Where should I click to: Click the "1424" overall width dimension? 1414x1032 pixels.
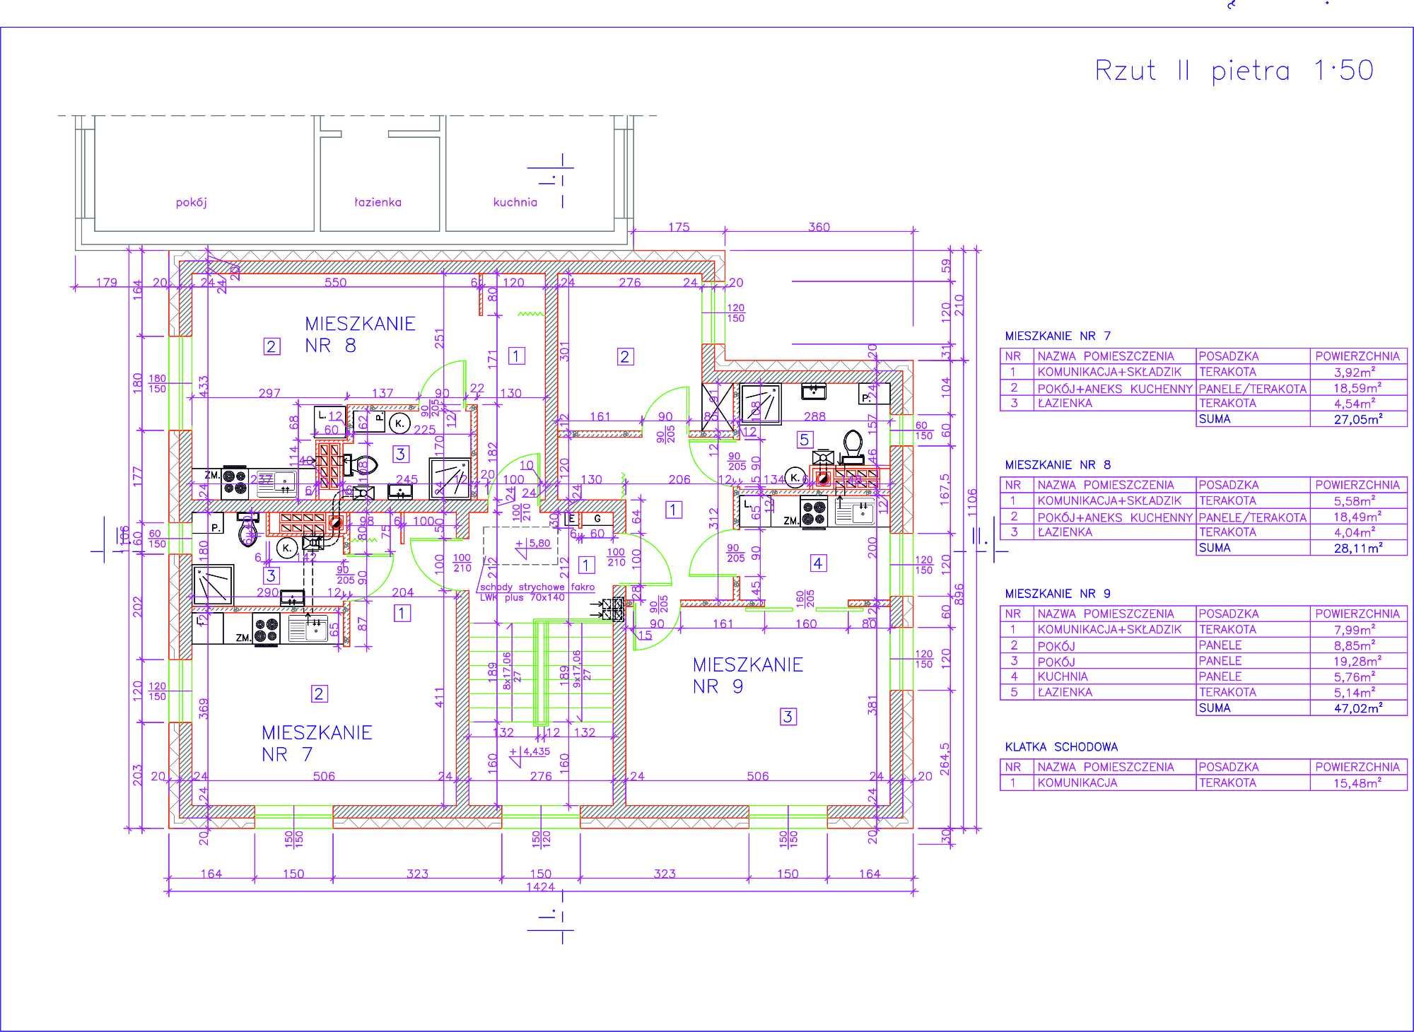[x=541, y=886]
